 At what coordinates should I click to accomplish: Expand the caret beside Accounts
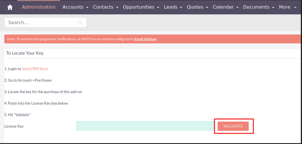86,7
